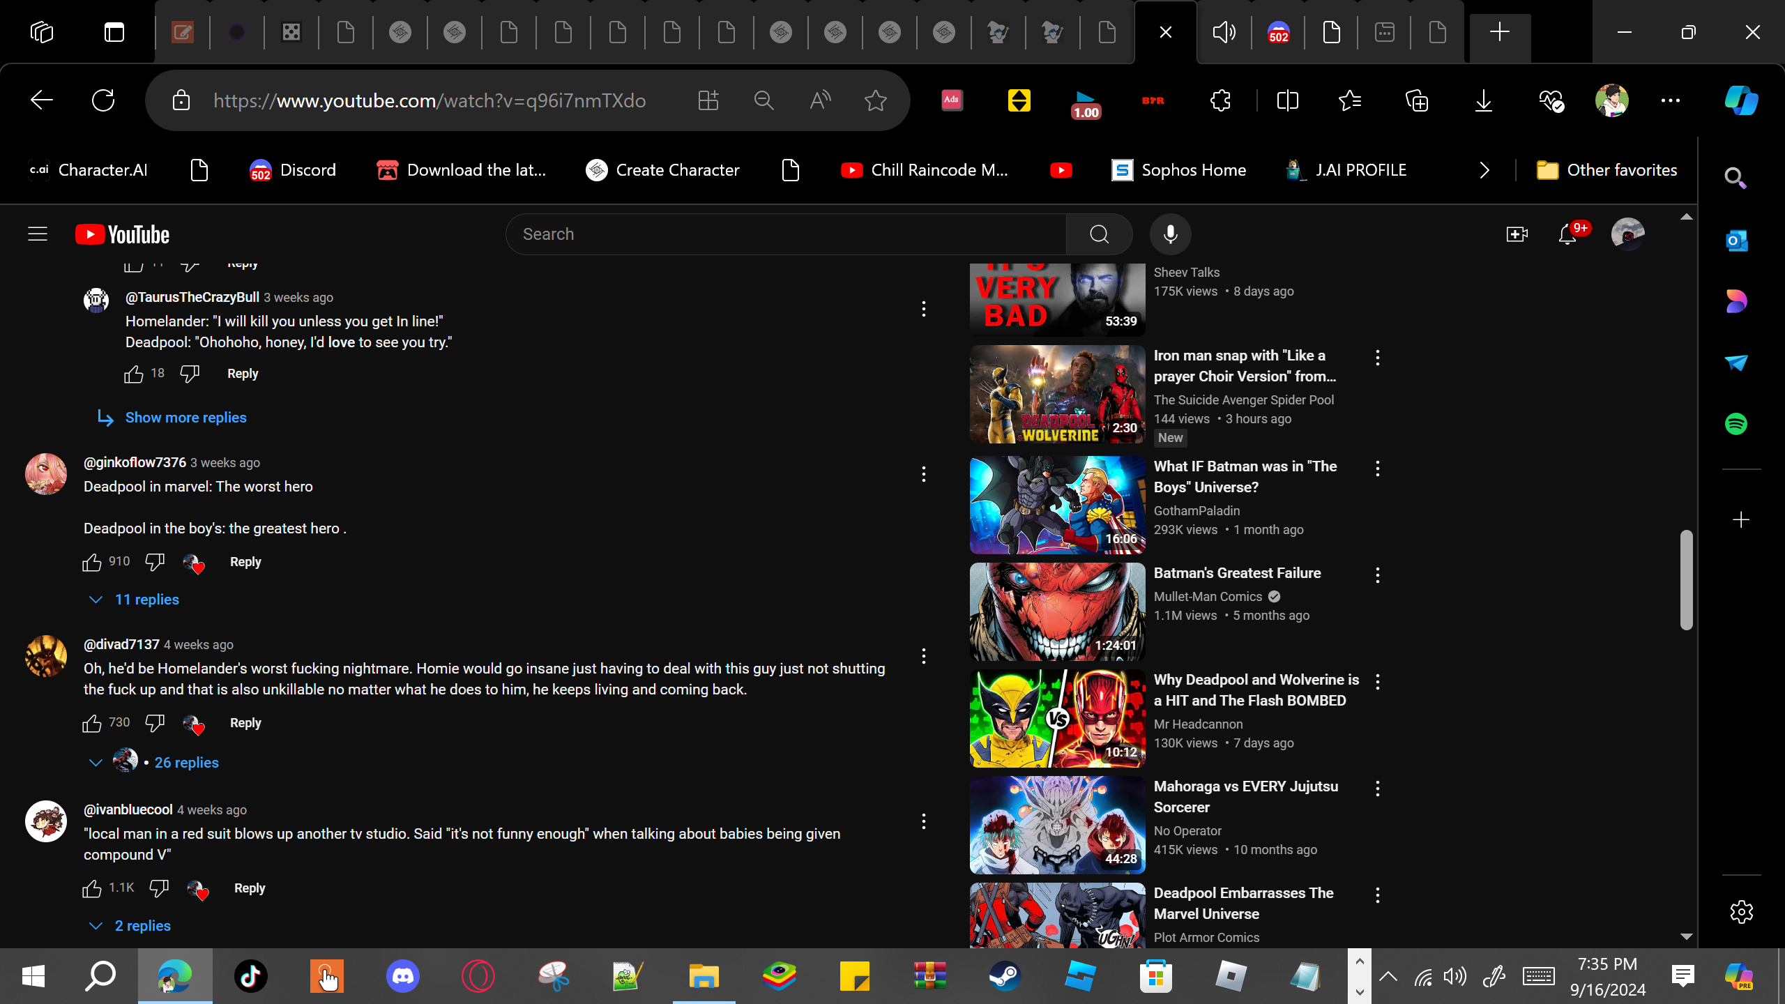1785x1004 pixels.
Task: Open the YouTube hamburger guide menu
Action: coord(38,234)
